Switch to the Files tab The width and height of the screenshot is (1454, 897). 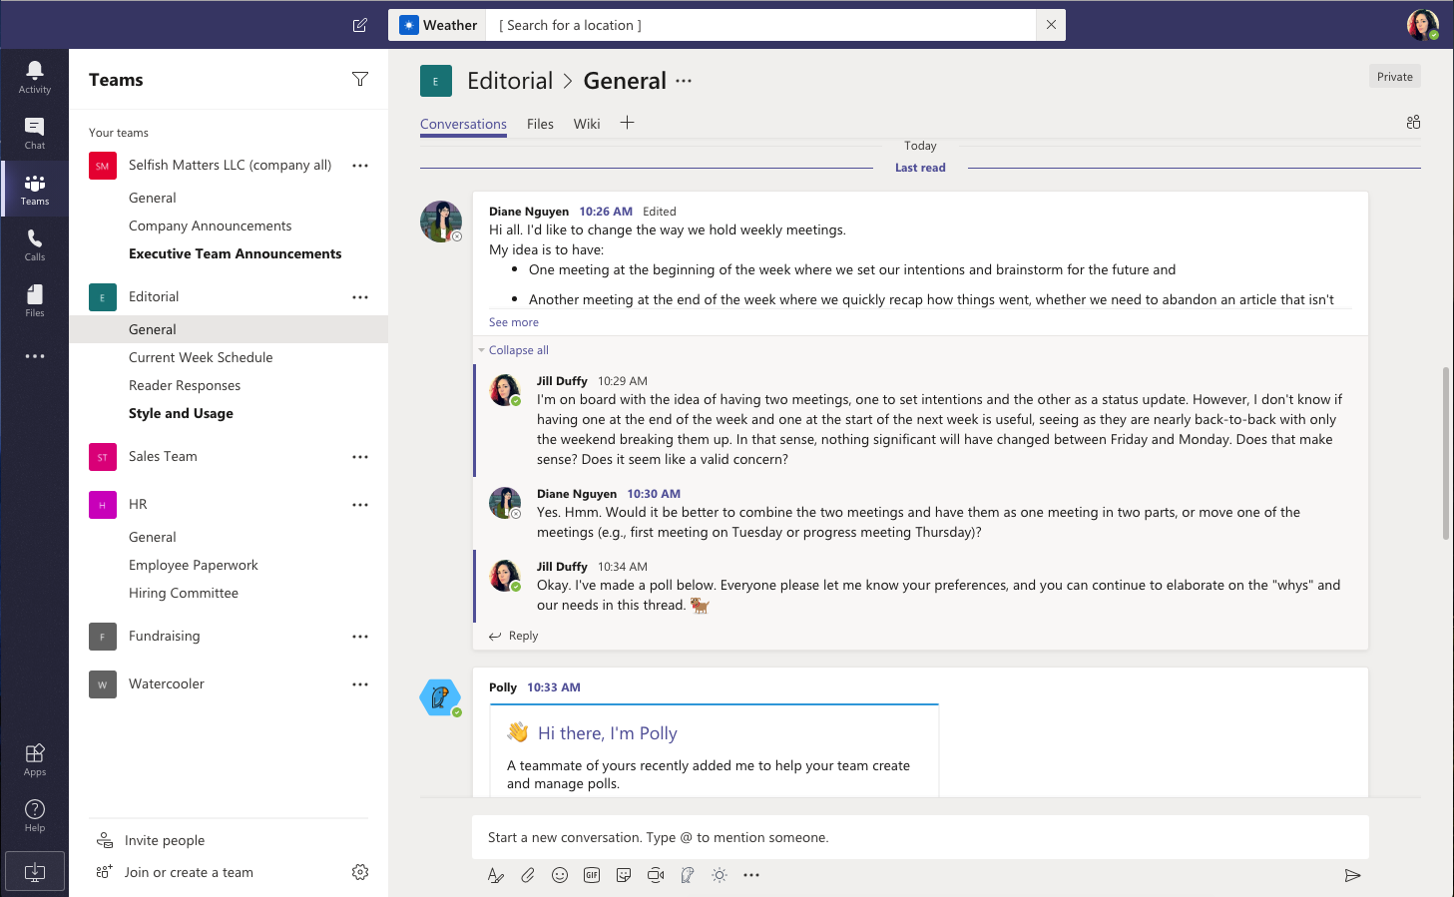[540, 124]
